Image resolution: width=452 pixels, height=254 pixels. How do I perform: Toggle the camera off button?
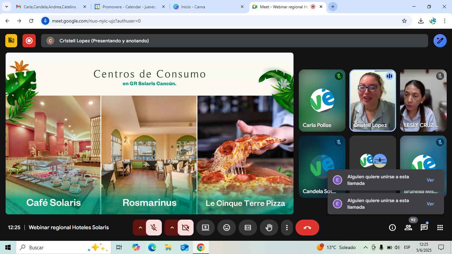click(x=185, y=228)
